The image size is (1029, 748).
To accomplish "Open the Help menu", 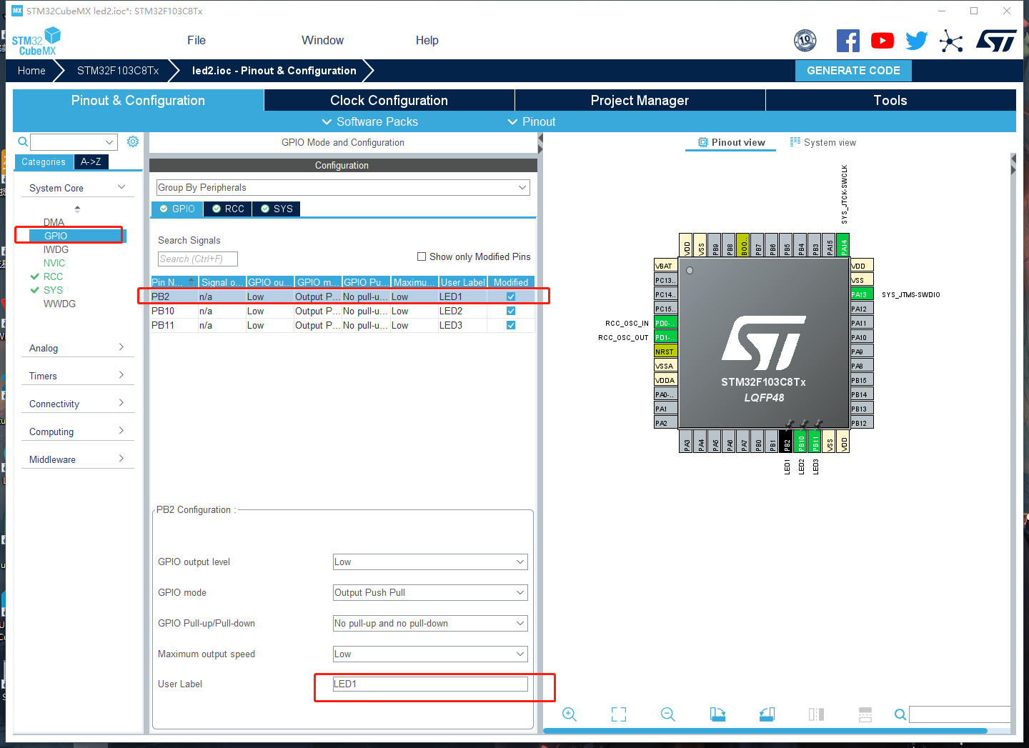I will click(x=427, y=41).
